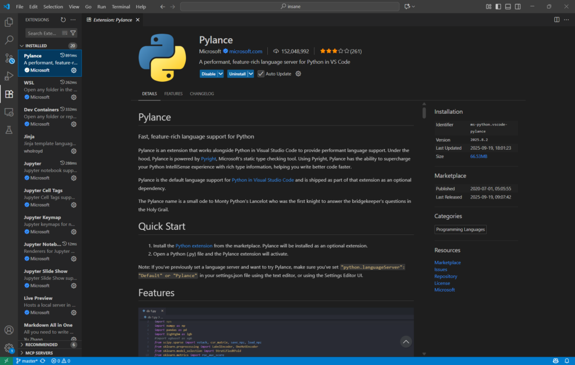Open the Copilot chat icon in title bar

(x=407, y=7)
